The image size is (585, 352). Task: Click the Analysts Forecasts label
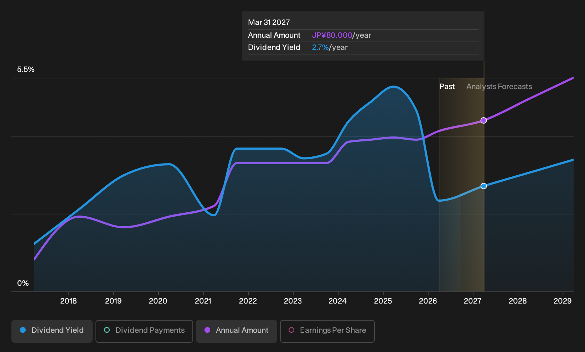[499, 87]
